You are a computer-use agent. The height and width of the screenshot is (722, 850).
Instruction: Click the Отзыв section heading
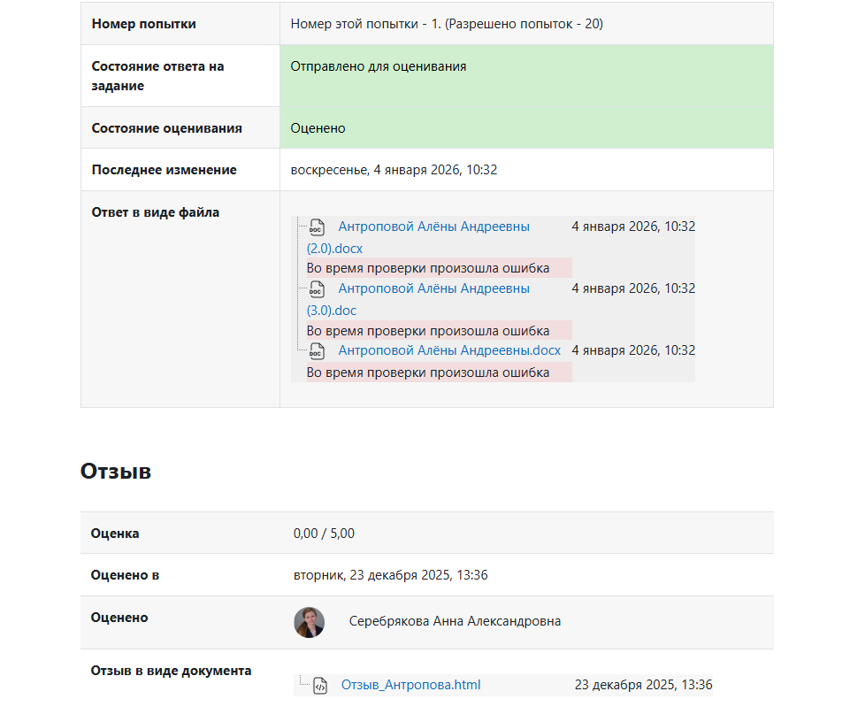coord(116,472)
